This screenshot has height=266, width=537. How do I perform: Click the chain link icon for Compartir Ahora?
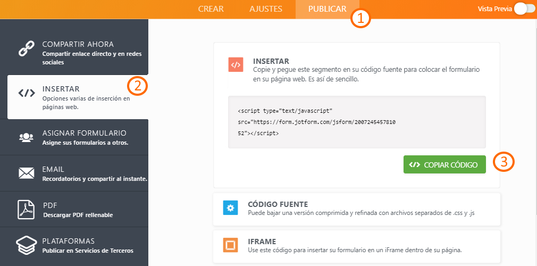pyautogui.click(x=26, y=48)
